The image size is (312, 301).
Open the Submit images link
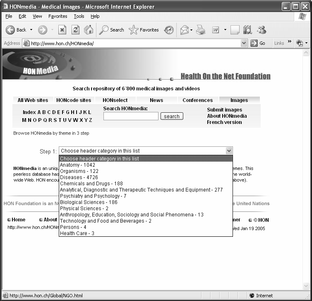[x=224, y=109]
